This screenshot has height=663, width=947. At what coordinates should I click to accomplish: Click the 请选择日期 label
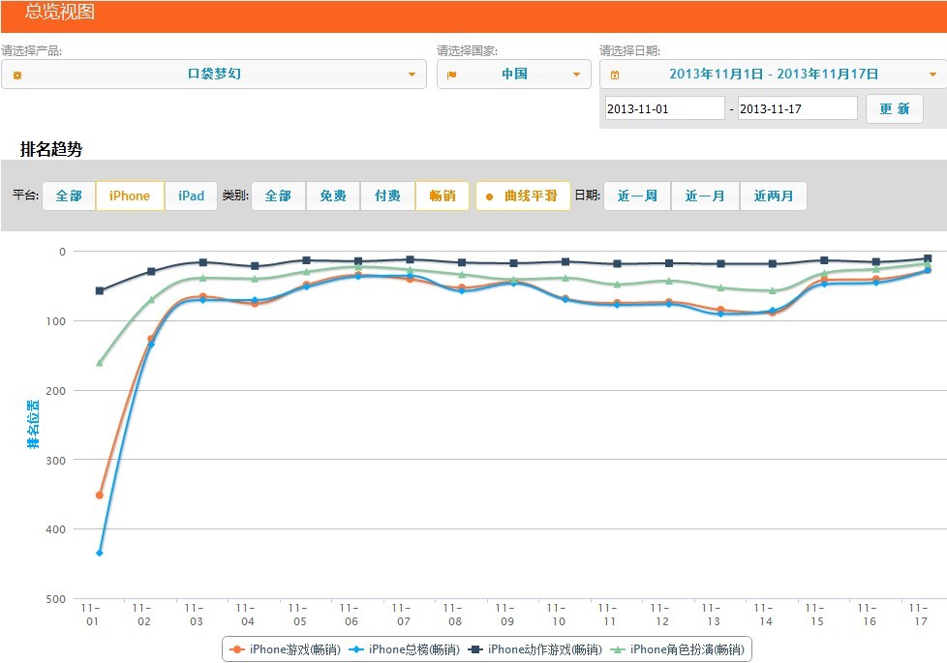[630, 50]
